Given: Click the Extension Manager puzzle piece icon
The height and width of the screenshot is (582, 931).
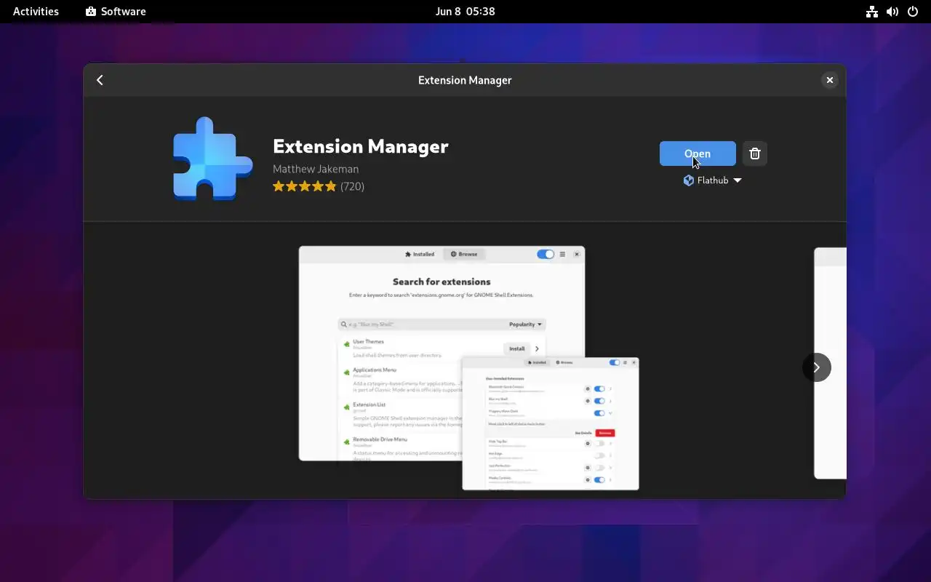Looking at the screenshot, I should (212, 158).
